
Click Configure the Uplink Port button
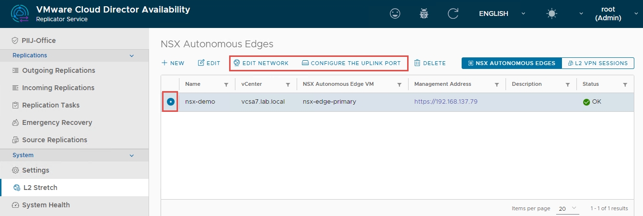(351, 63)
